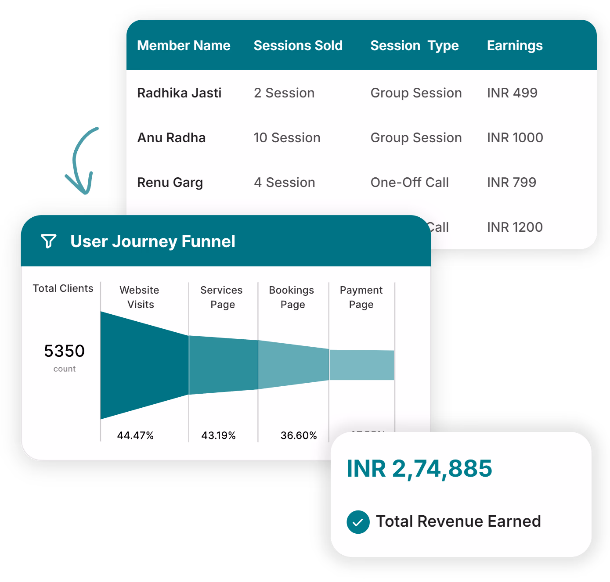Open Radhika Jasti member row

coord(361,93)
